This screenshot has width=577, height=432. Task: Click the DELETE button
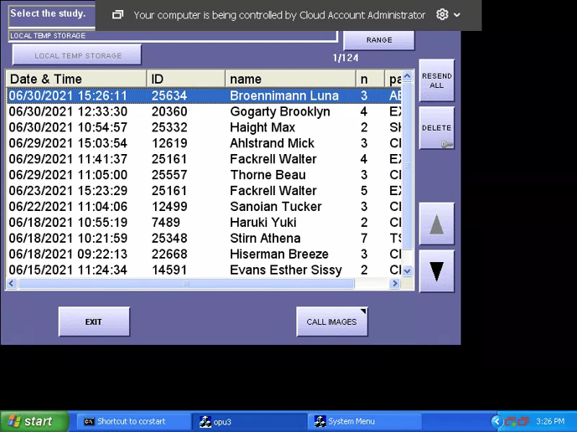click(436, 129)
